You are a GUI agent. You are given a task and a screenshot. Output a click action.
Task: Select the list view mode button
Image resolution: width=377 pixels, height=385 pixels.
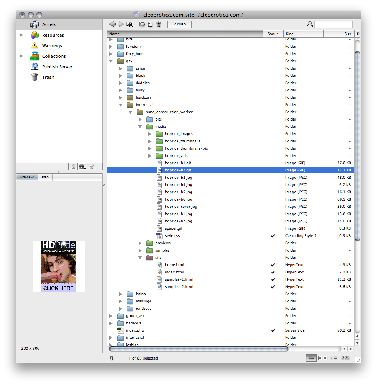tap(311, 358)
